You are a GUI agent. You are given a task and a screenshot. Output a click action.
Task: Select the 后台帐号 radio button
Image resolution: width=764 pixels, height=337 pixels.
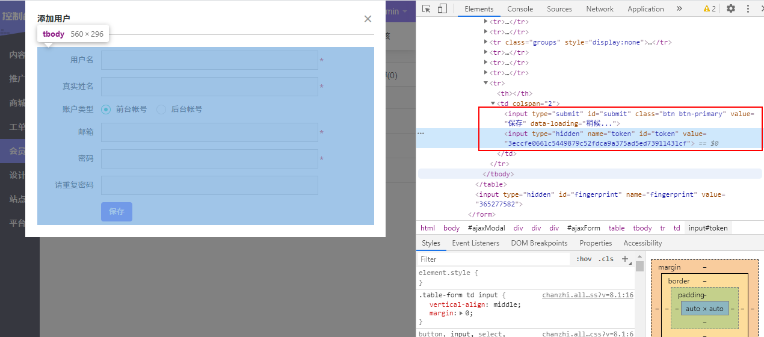coord(161,110)
